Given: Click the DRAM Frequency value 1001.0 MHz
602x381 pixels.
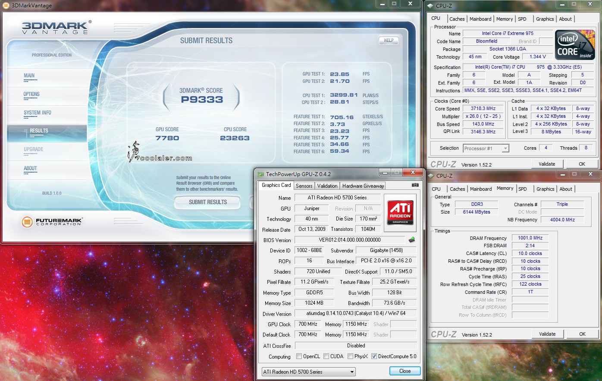Looking at the screenshot, I should point(530,238).
